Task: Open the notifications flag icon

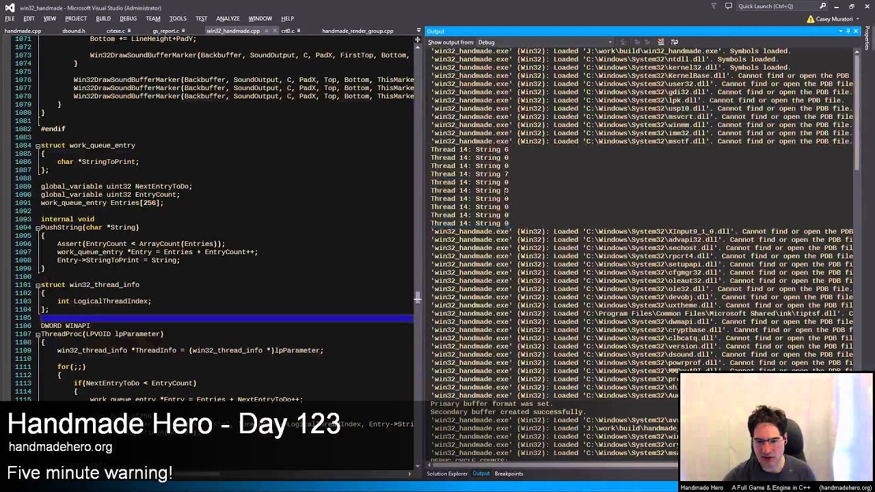Action: [714, 6]
